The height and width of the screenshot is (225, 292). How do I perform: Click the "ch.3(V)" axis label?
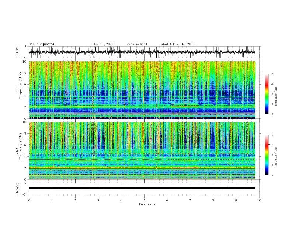click(x=18, y=189)
